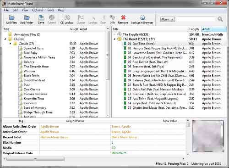
Task: Open the Album search type dropdown
Action: point(167,19)
